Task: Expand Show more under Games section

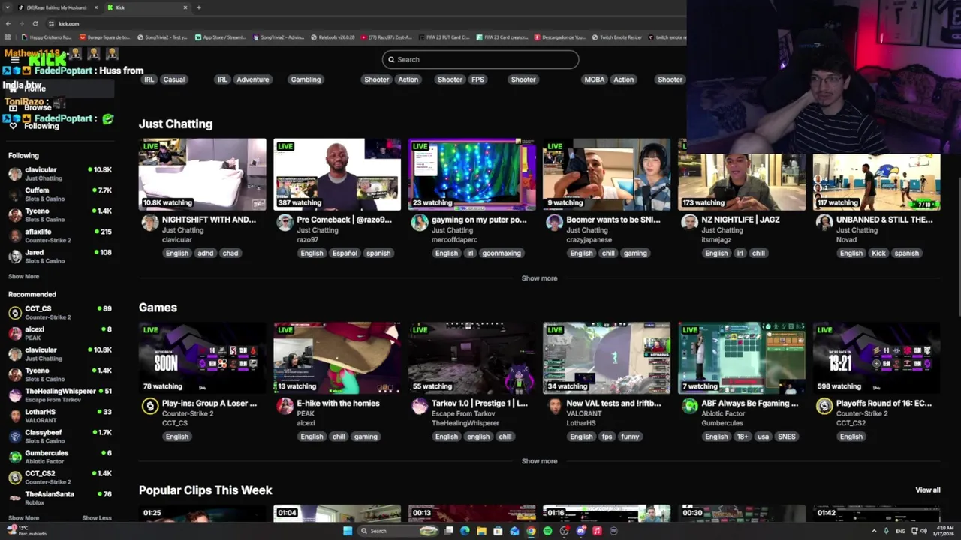Action: pyautogui.click(x=539, y=461)
